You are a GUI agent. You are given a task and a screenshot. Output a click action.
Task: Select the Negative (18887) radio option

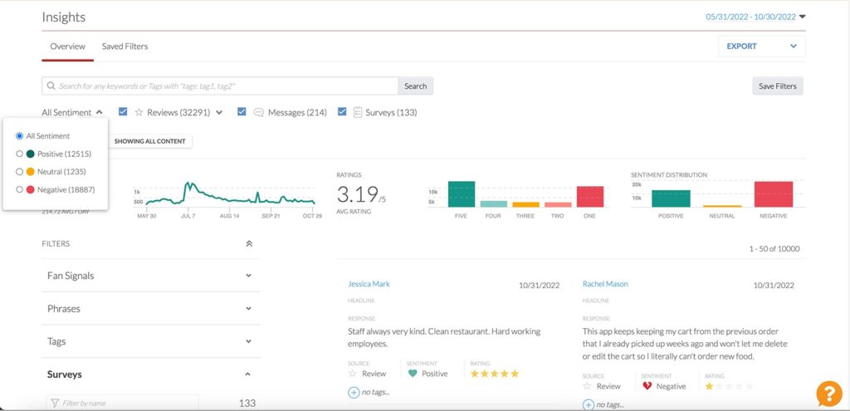pyautogui.click(x=20, y=190)
